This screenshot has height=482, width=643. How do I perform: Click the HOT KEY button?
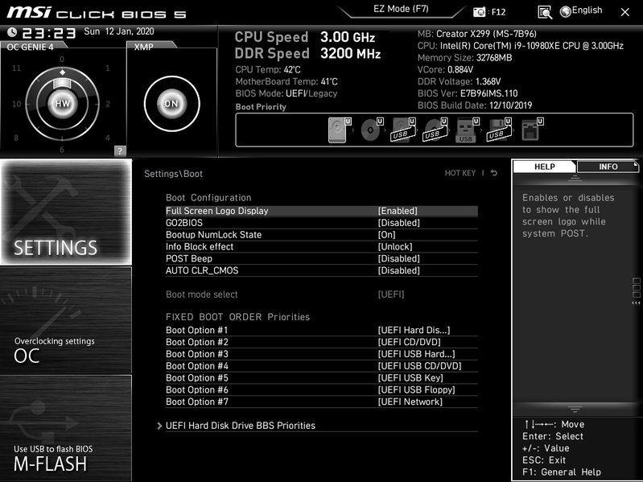point(460,173)
